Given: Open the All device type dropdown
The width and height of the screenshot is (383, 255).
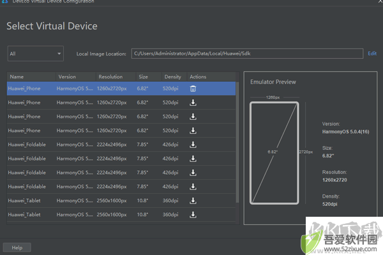Looking at the screenshot, I should click(x=36, y=54).
